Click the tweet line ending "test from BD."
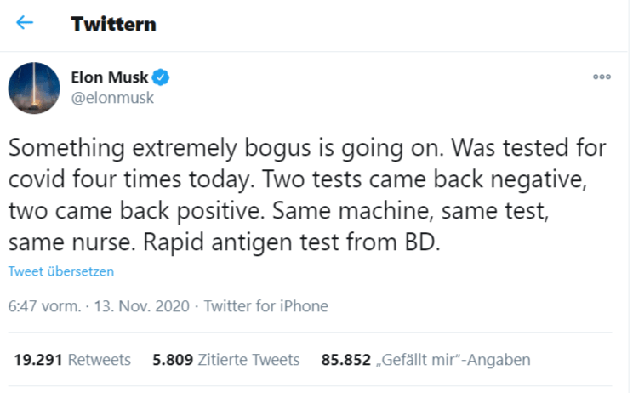633x393 pixels. (225, 242)
